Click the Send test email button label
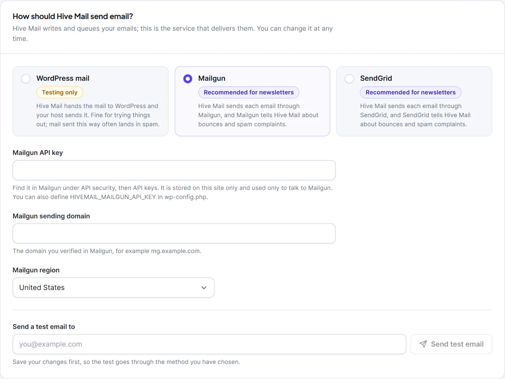This screenshot has width=505, height=379. [x=457, y=344]
